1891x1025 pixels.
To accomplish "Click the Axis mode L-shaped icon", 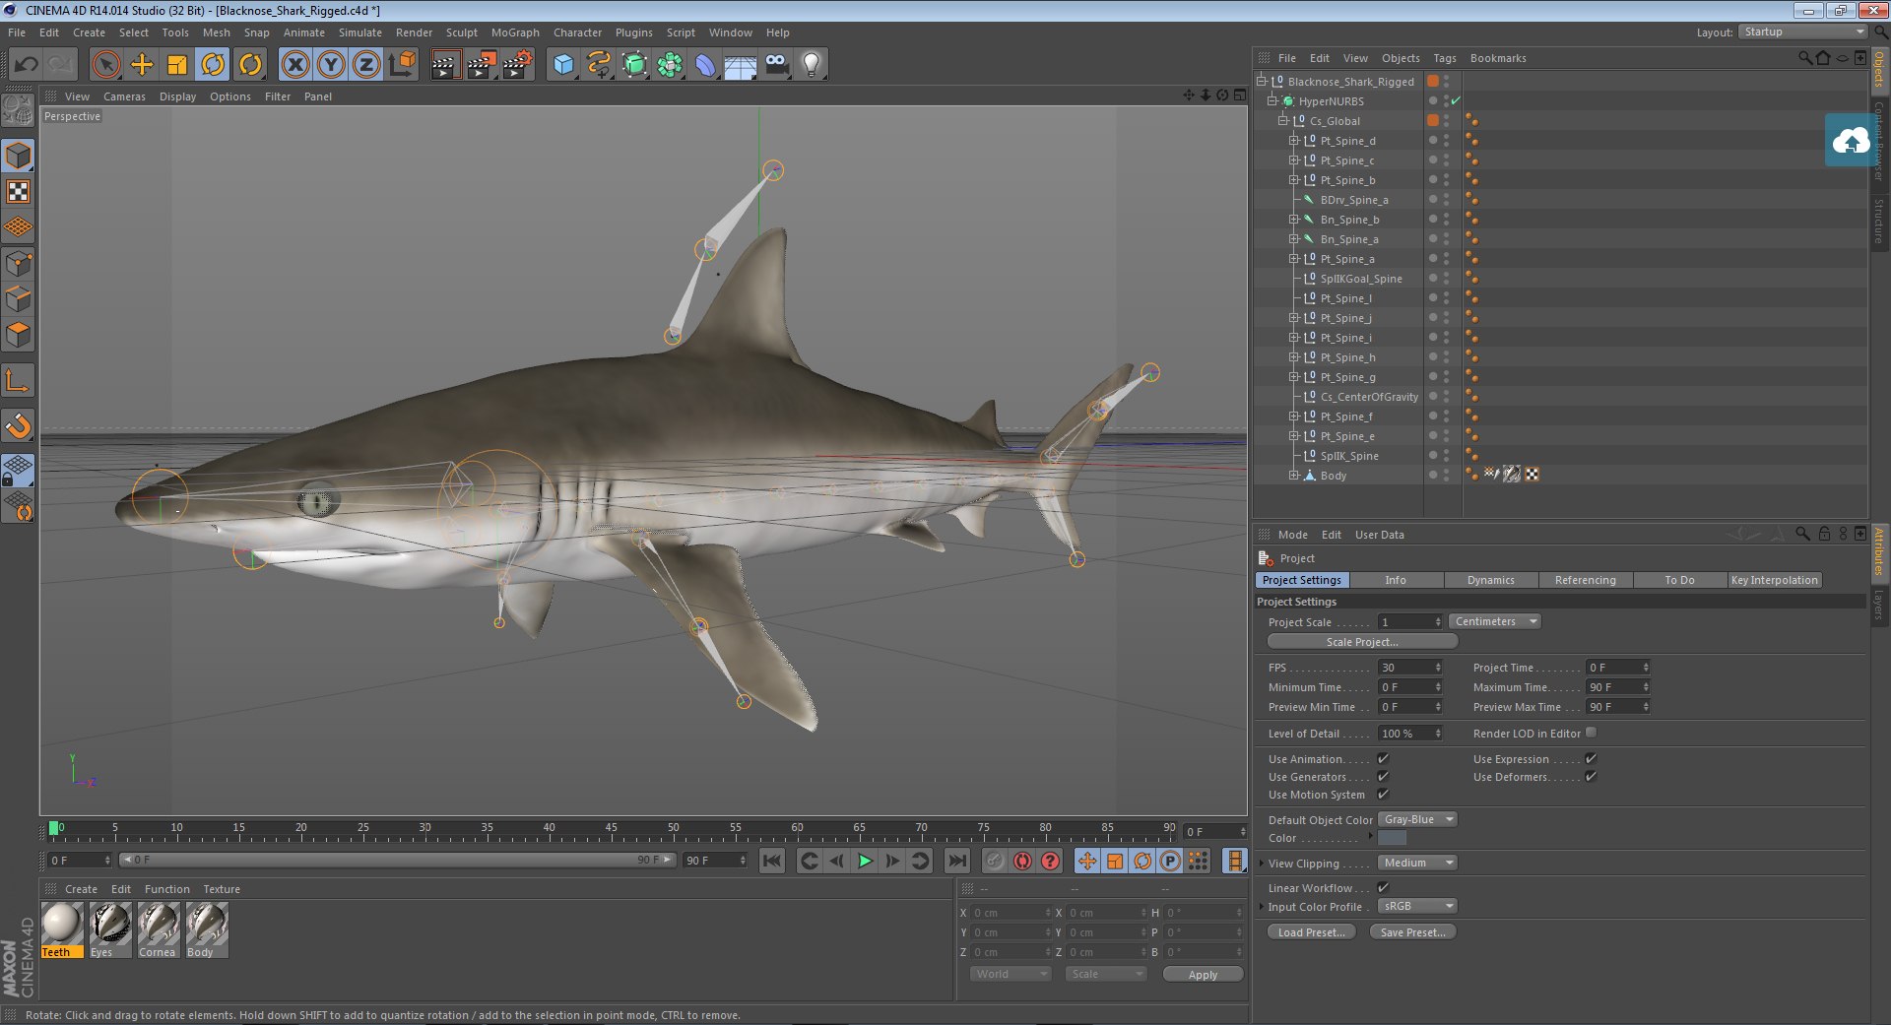I will coord(18,380).
